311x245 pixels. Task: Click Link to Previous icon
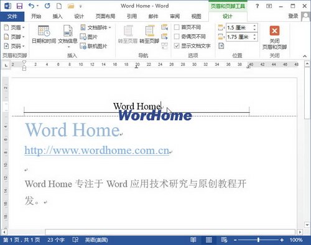point(164,46)
